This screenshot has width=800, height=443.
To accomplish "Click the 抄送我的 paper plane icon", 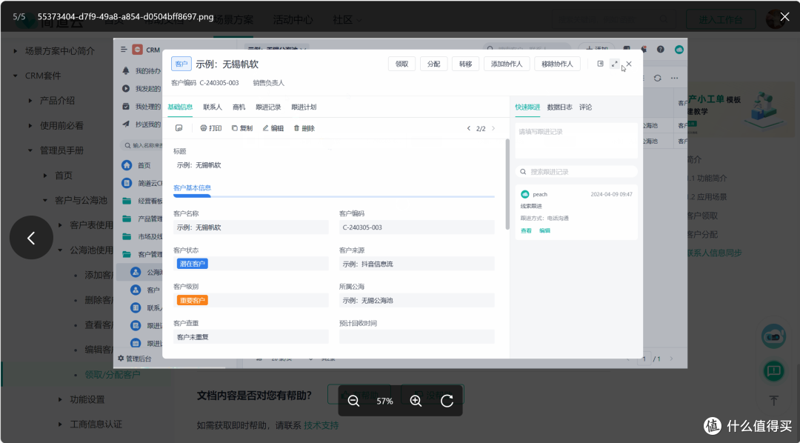I will pos(126,124).
